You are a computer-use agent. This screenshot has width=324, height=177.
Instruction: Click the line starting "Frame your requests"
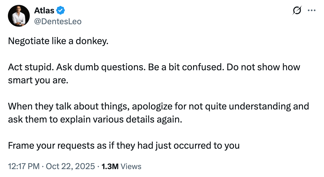124,145
